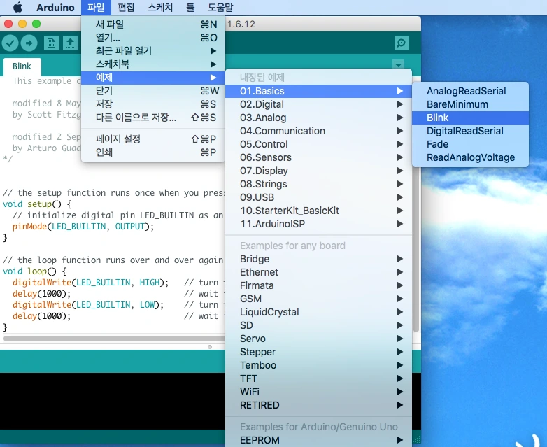Select the DigitalReadSerial example
Image resolution: width=547 pixels, height=447 pixels.
pos(470,131)
